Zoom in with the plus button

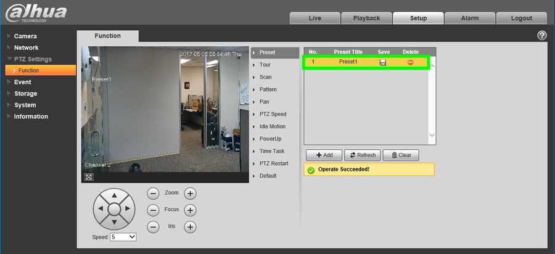[x=190, y=194]
